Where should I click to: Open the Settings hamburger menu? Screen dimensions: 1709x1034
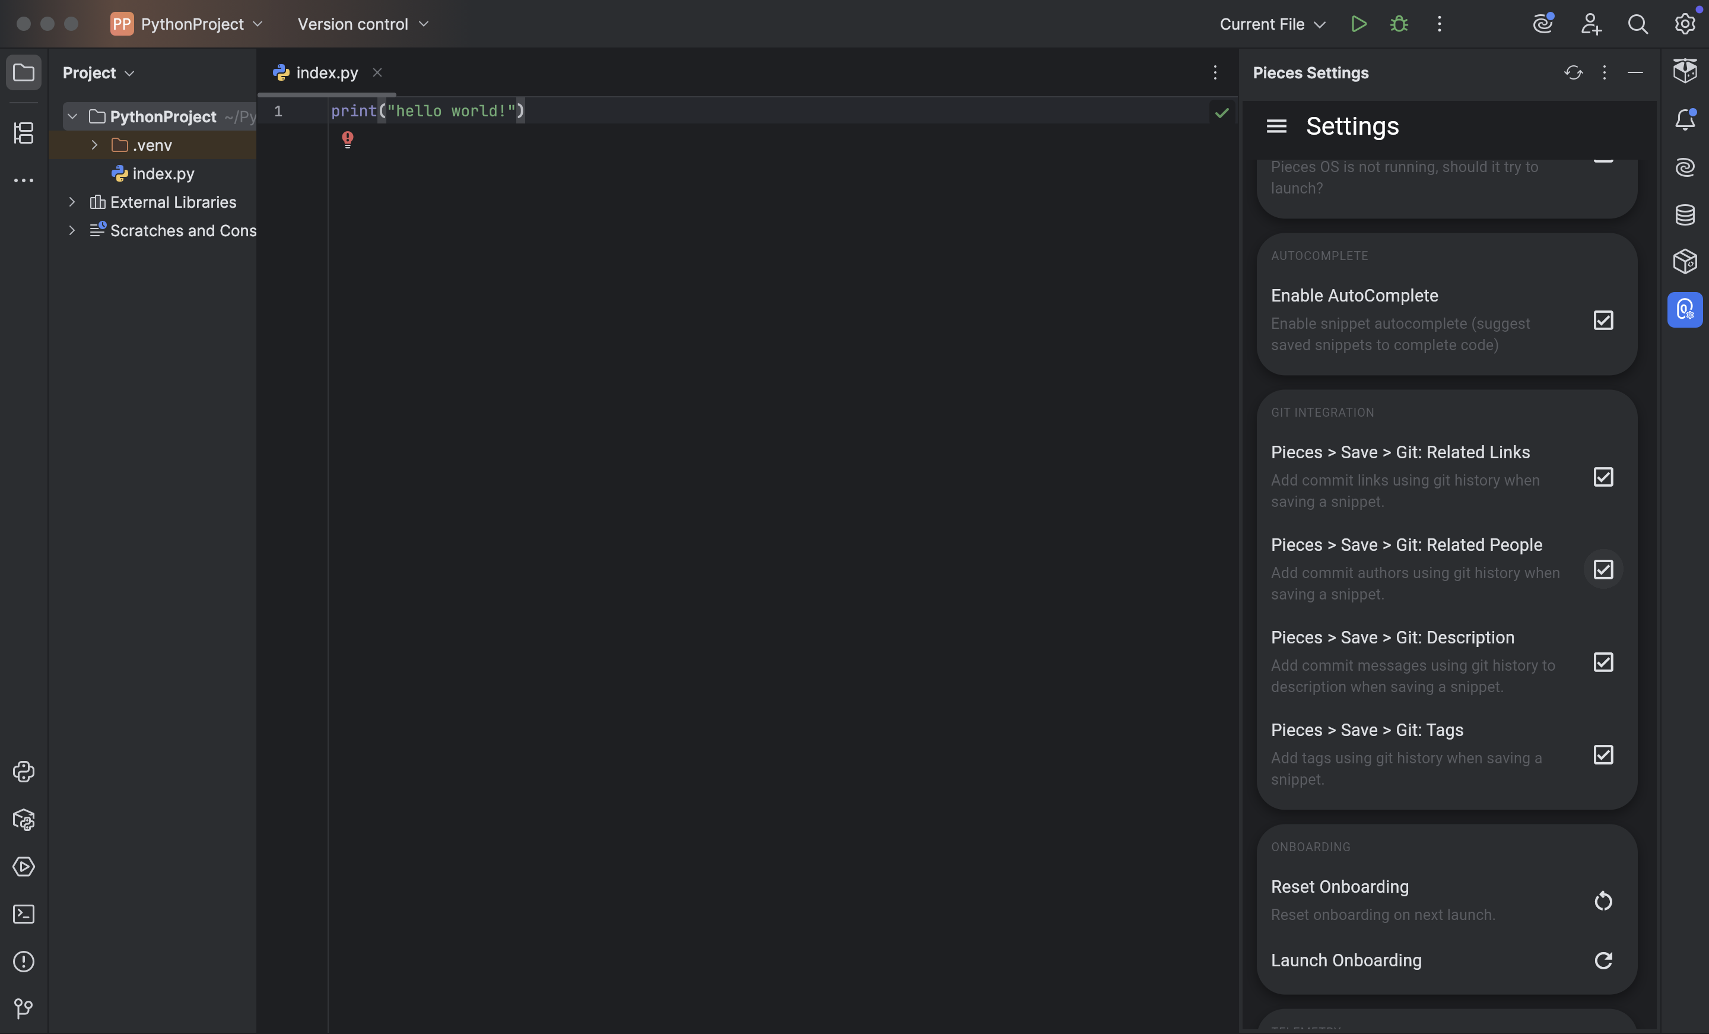1276,126
